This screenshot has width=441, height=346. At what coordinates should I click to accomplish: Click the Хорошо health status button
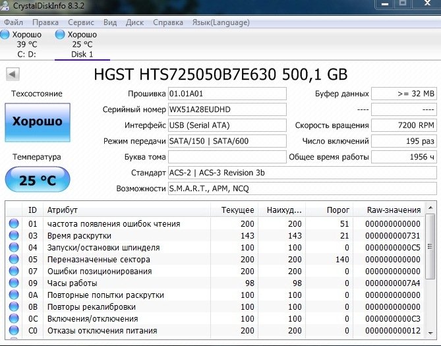click(x=38, y=122)
